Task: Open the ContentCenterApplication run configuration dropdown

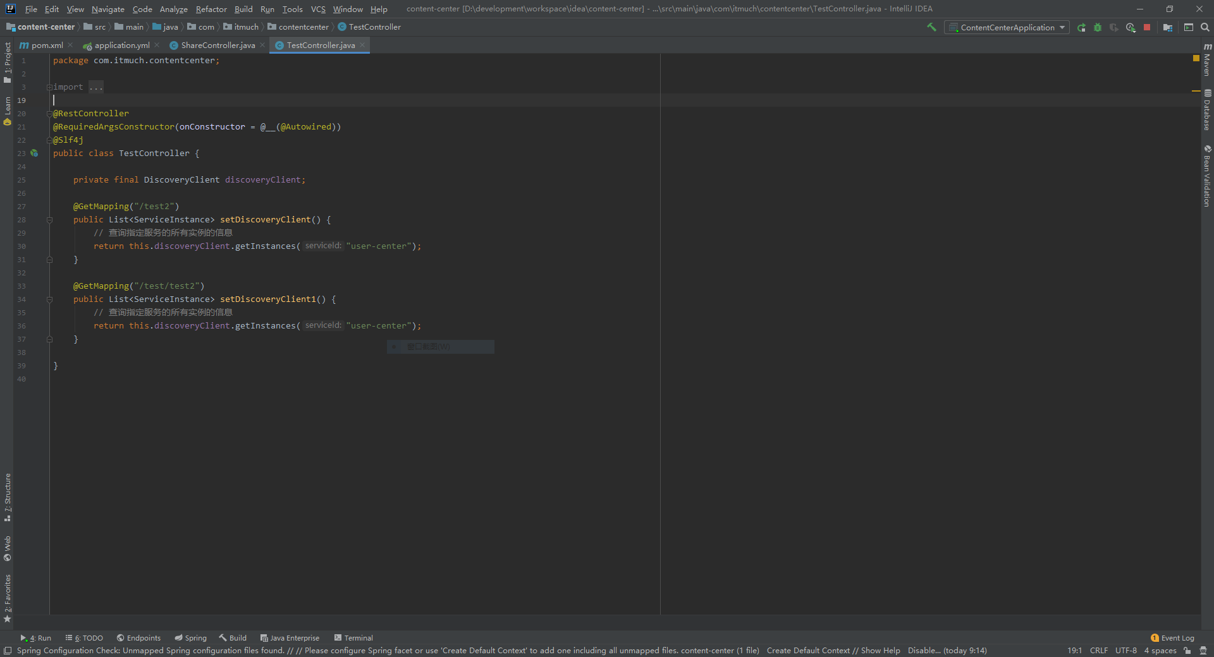Action: (x=1007, y=27)
